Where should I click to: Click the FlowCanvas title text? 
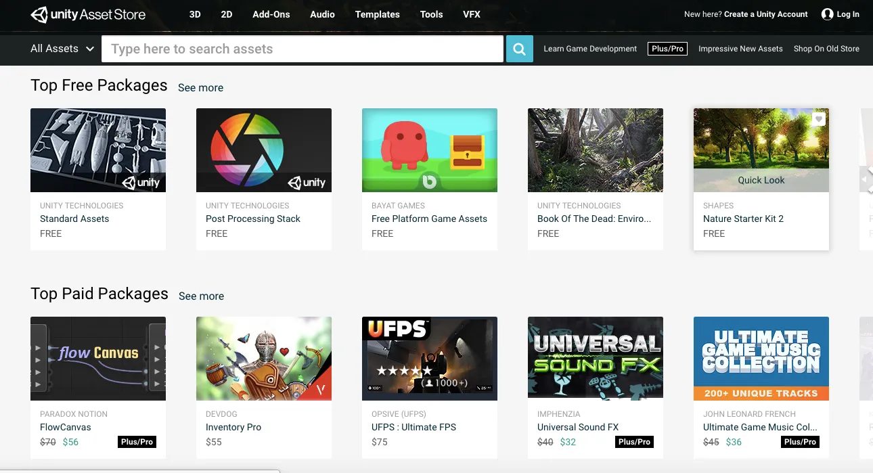pos(66,427)
